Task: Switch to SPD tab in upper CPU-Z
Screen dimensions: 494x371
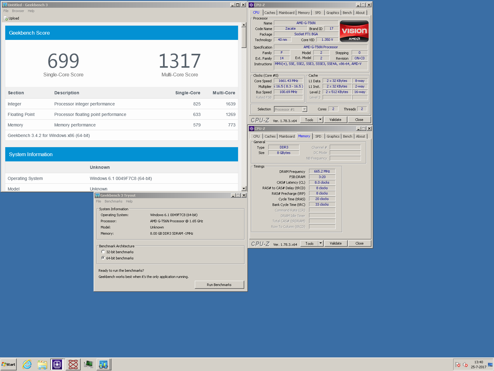Action: coord(318,13)
